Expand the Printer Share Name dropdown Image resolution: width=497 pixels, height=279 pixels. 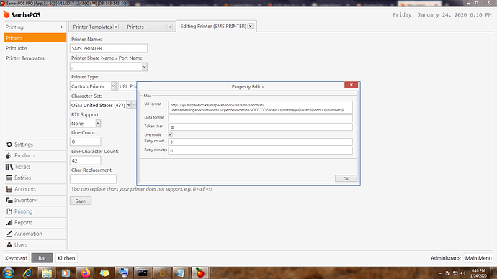[x=145, y=67]
